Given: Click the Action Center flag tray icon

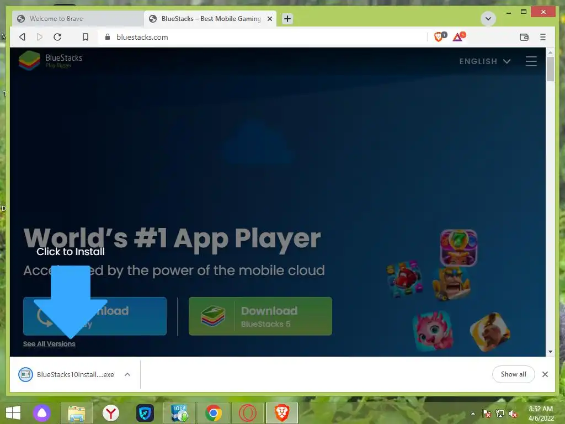Looking at the screenshot, I should point(487,414).
